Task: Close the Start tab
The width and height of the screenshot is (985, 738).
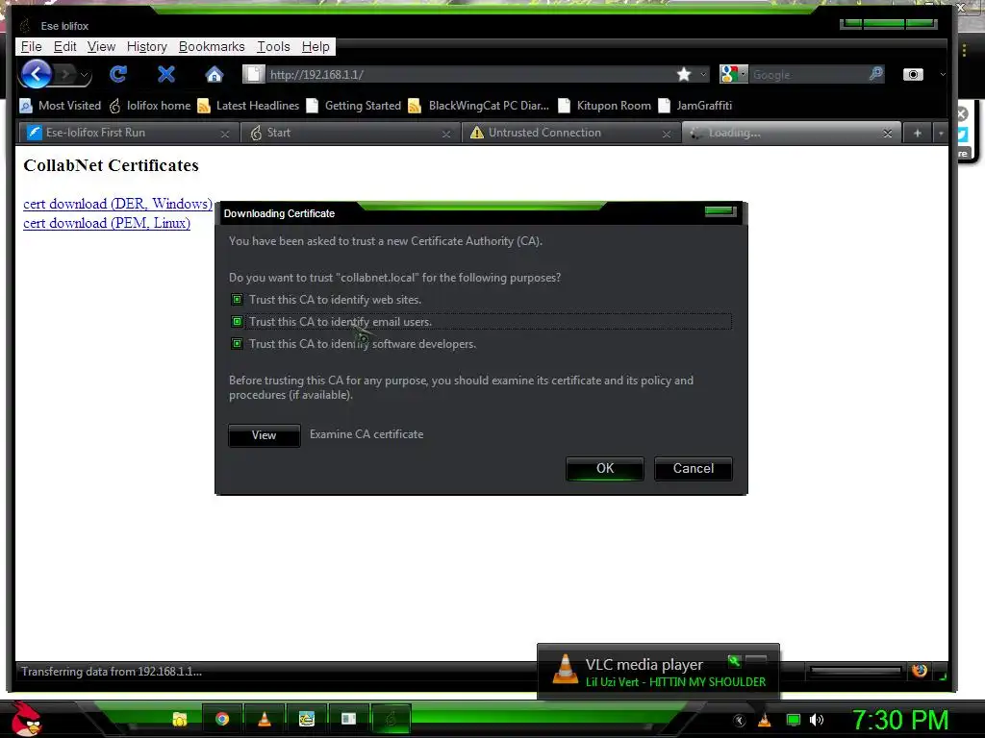Action: 446,134
